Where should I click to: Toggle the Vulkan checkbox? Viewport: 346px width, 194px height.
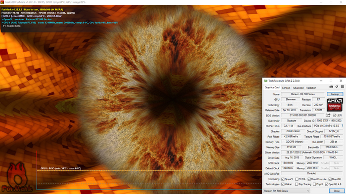[283, 184]
